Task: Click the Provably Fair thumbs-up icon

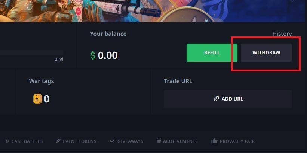Action: (214, 140)
